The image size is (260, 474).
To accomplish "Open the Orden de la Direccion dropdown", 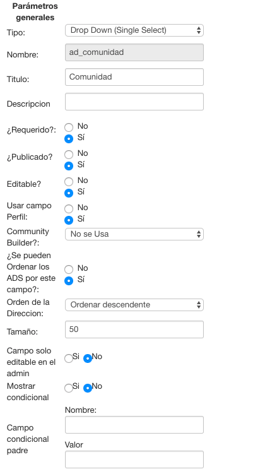I will click(134, 305).
